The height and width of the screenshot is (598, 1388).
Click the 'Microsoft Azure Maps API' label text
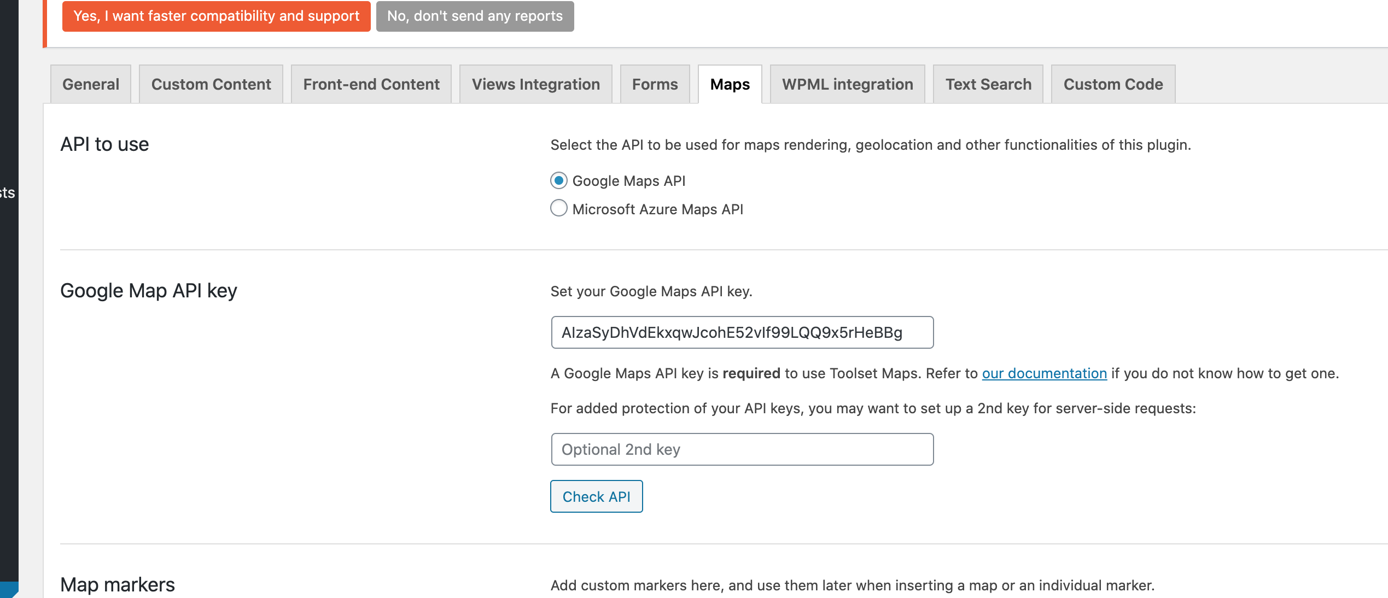[658, 209]
